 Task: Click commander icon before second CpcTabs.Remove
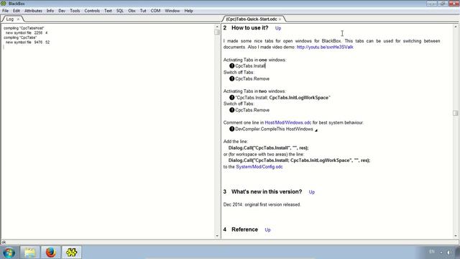point(231,110)
